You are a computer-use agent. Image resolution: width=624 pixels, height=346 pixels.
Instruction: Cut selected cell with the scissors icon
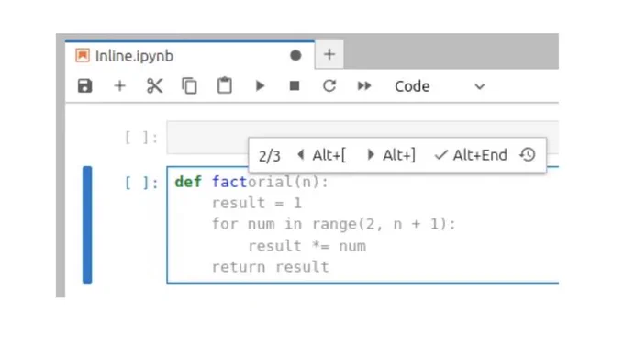click(154, 86)
